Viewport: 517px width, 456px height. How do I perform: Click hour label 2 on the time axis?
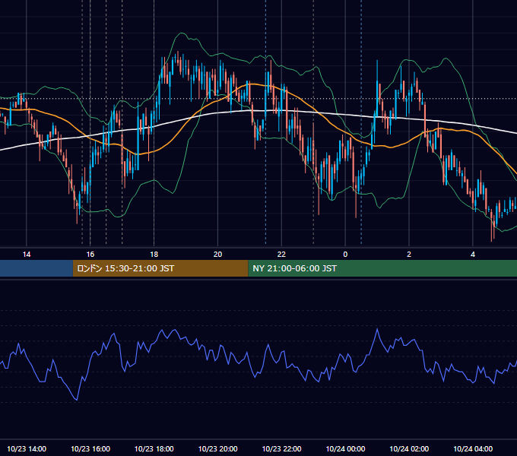pyautogui.click(x=409, y=255)
